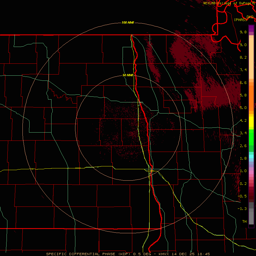
Task: Click the 8.2 color scale value
Action: click(243, 57)
